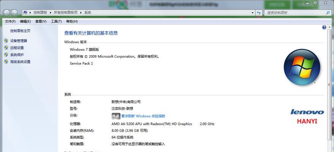Screen dimensions: 334x152
Task: Click 要求刷新 Windows 体验指数 link
Action: [x=143, y=116]
